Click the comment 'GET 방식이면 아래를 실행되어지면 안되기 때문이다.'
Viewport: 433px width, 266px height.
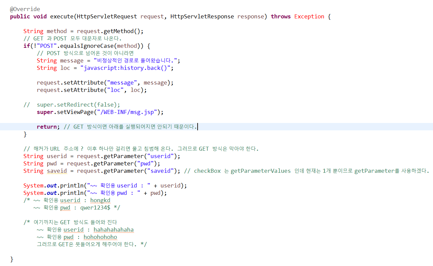(x=130, y=127)
